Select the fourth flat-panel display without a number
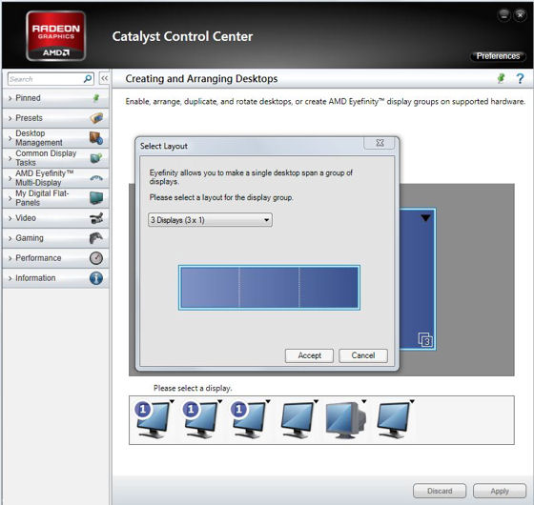Viewport: 534px width, 505px height. (297, 420)
